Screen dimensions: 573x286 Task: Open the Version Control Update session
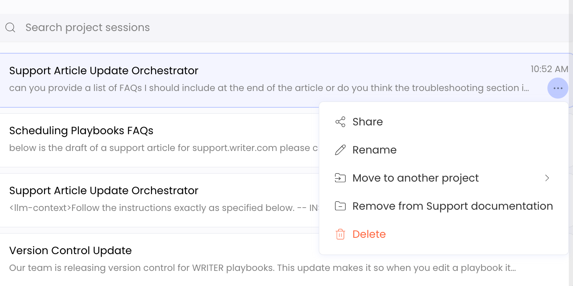(x=70, y=251)
